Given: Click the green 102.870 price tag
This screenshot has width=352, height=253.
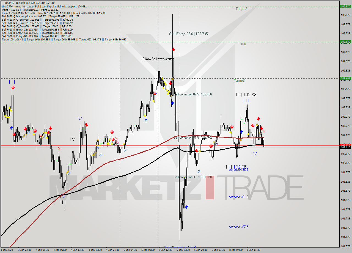Looking at the screenshot, I should 345,6.
